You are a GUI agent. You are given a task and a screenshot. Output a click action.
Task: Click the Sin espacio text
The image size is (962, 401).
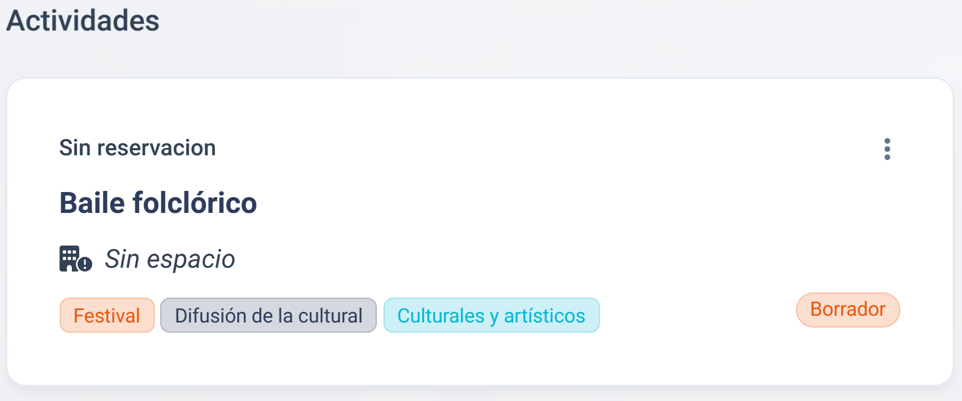point(170,259)
